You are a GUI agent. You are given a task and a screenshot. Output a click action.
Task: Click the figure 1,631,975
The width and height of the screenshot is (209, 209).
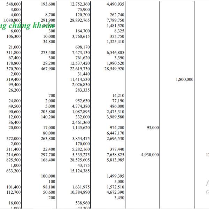pyautogui.click(x=81, y=187)
